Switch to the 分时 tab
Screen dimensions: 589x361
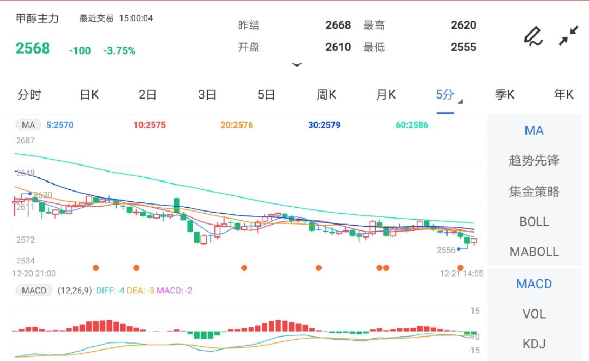(x=30, y=94)
